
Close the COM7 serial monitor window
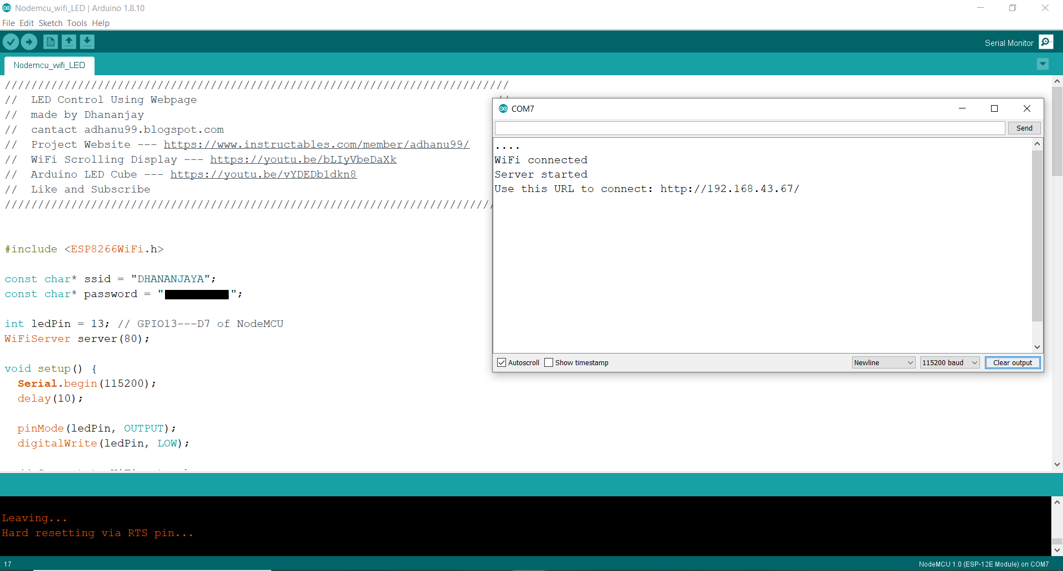pos(1027,108)
